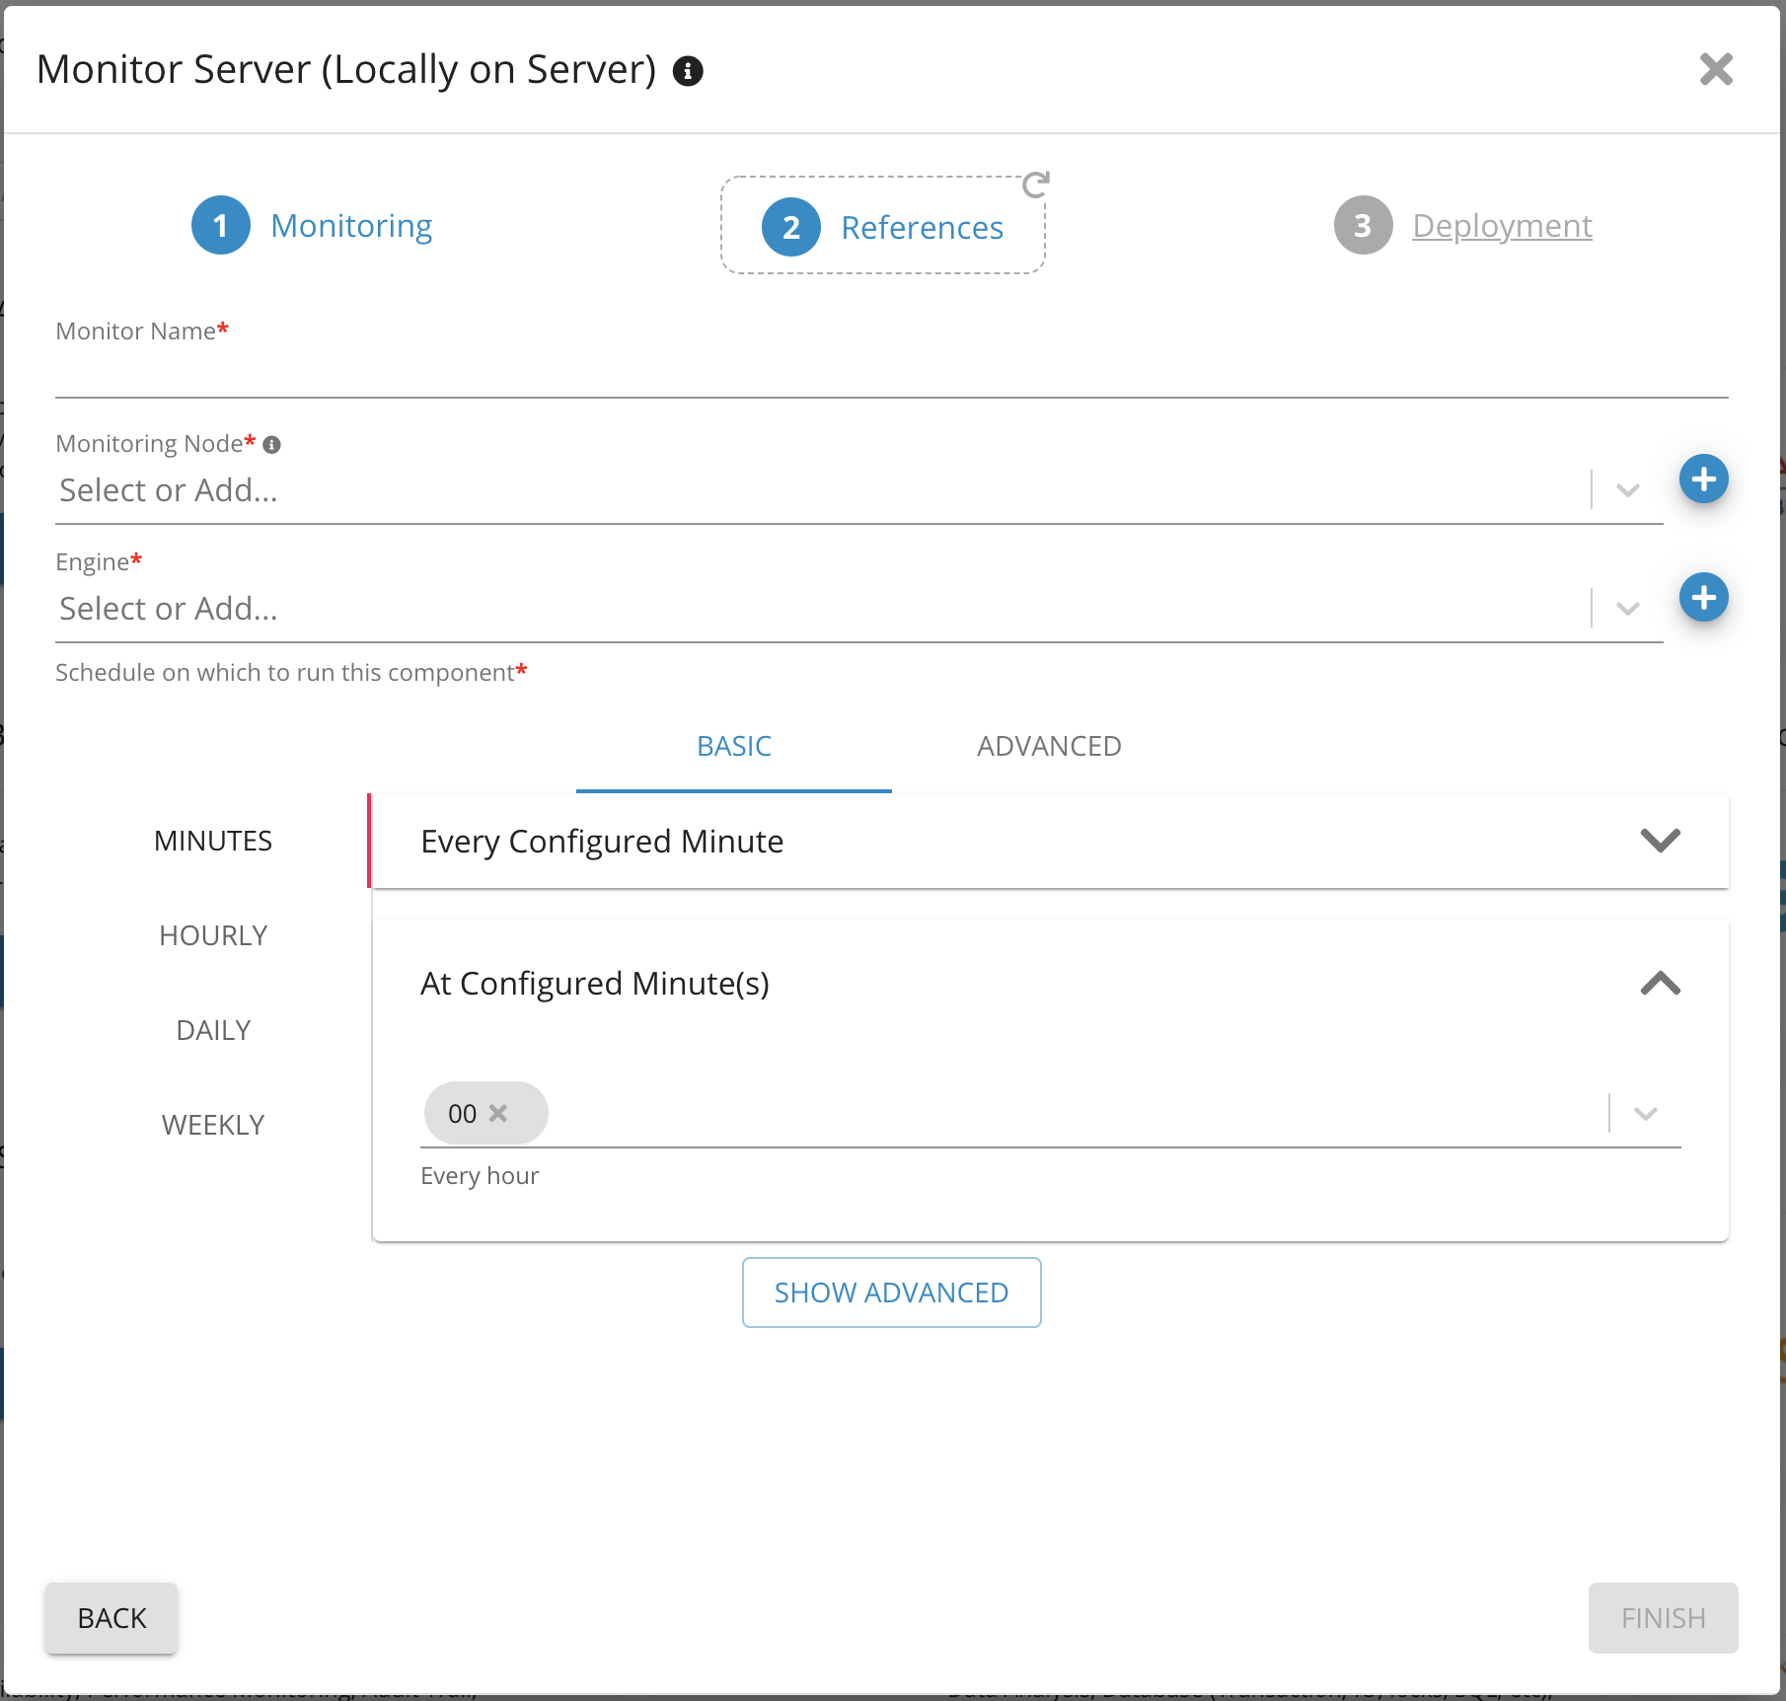The image size is (1786, 1701).
Task: Click the Monitor Name input field
Action: pyautogui.click(x=891, y=375)
